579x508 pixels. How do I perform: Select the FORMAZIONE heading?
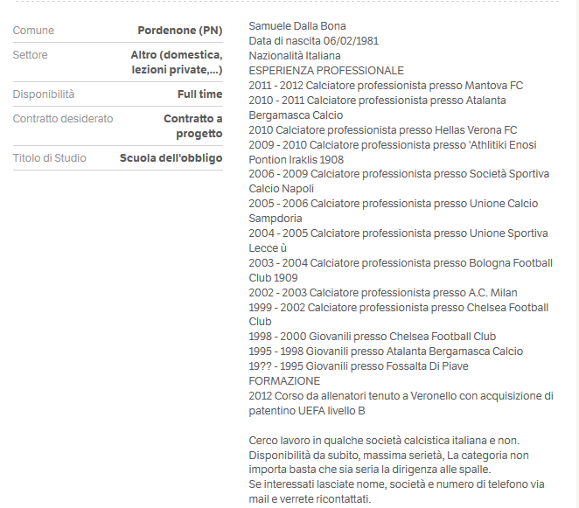coord(284,380)
